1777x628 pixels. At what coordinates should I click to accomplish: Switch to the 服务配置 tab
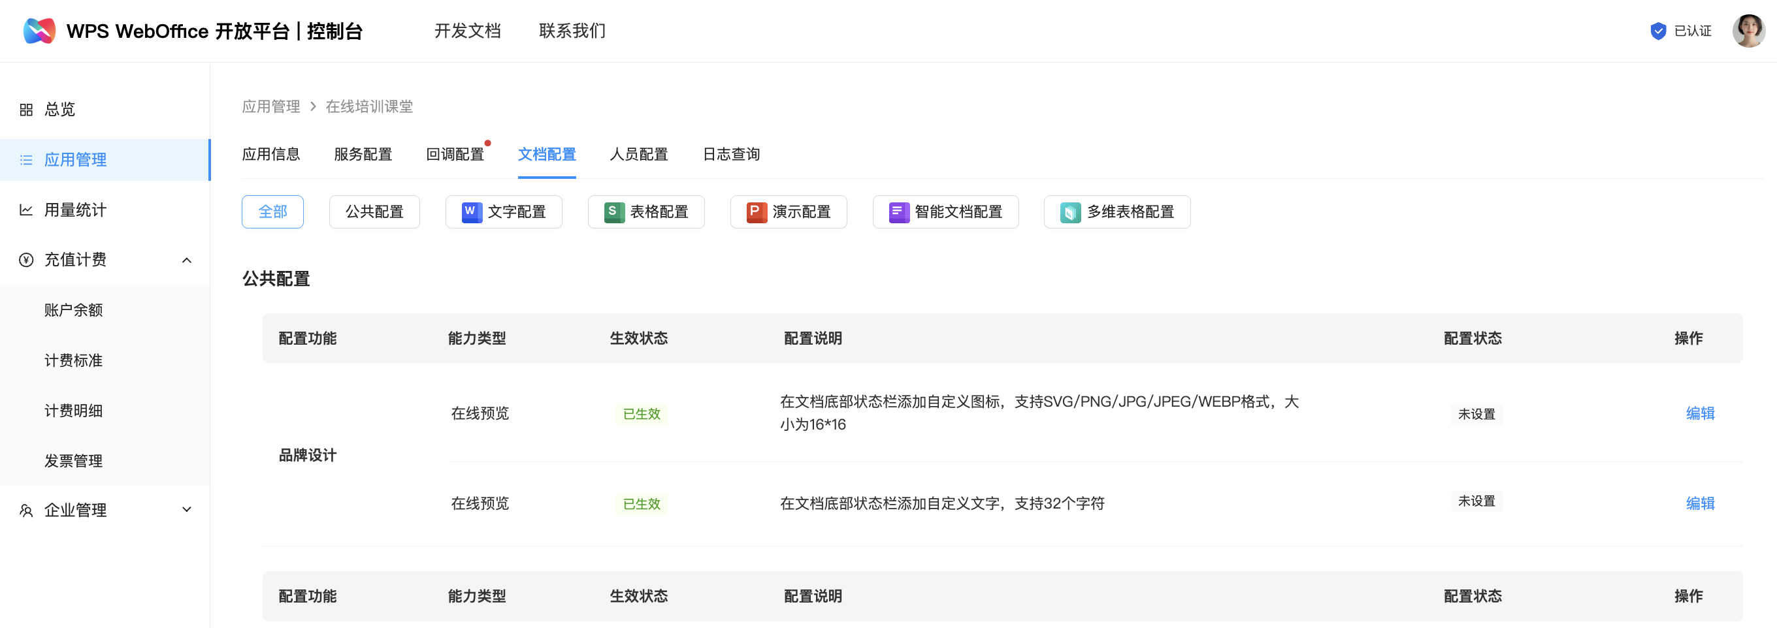363,155
